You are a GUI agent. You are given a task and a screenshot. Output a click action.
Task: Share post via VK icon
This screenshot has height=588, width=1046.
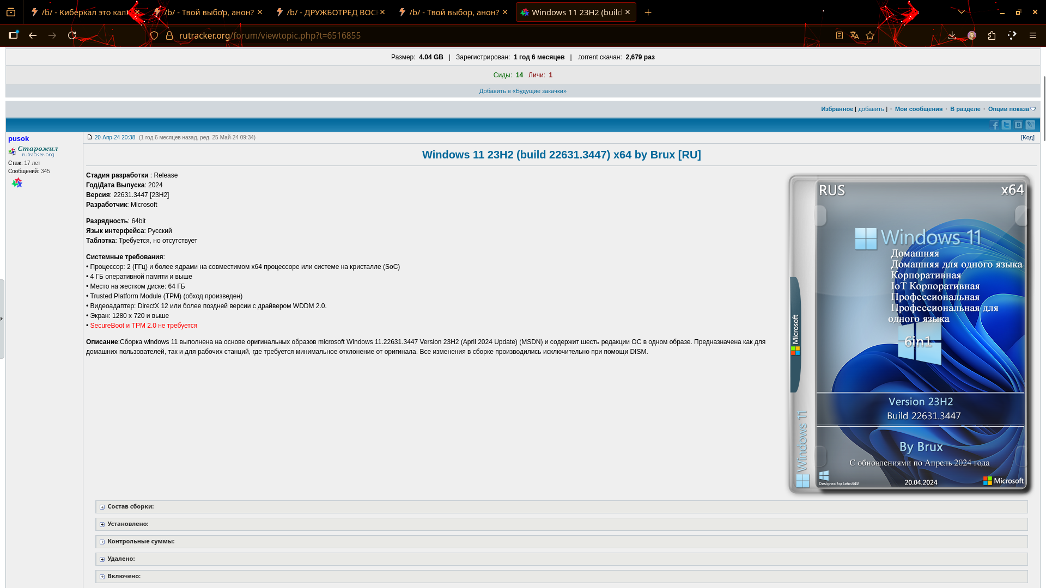point(1018,125)
